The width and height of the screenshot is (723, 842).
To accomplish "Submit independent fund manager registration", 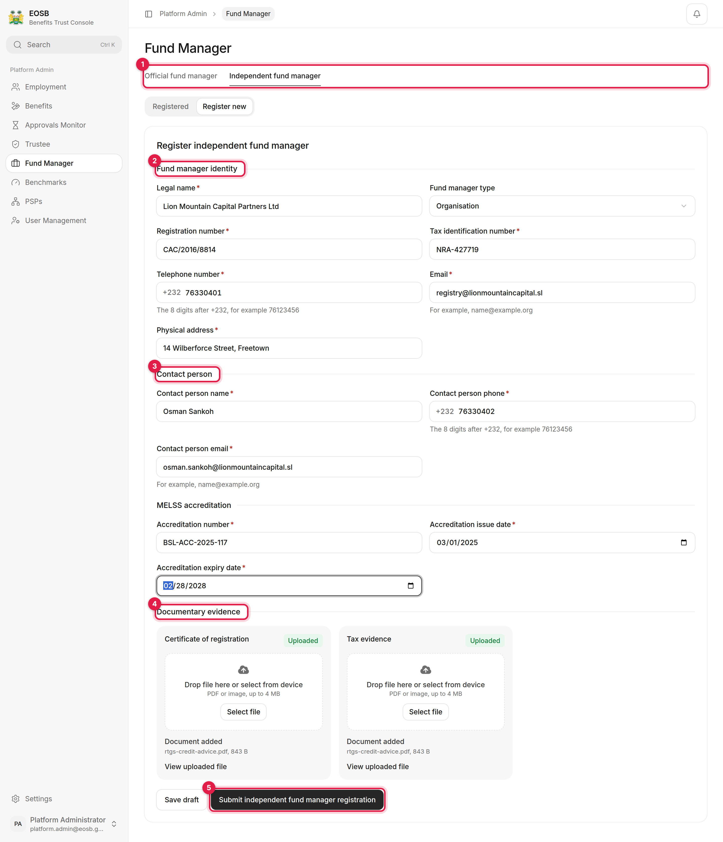I will click(x=297, y=800).
